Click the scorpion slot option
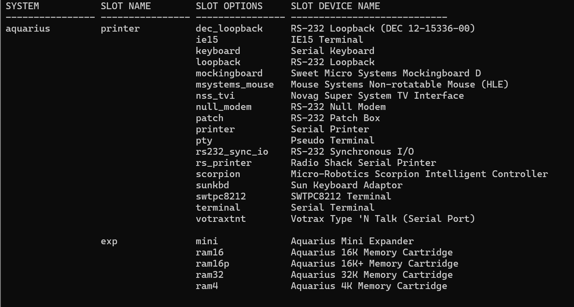Screen dimensions: 574x307 [218, 174]
